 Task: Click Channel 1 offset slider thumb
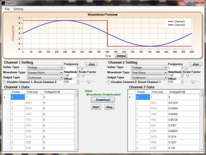[89, 82]
